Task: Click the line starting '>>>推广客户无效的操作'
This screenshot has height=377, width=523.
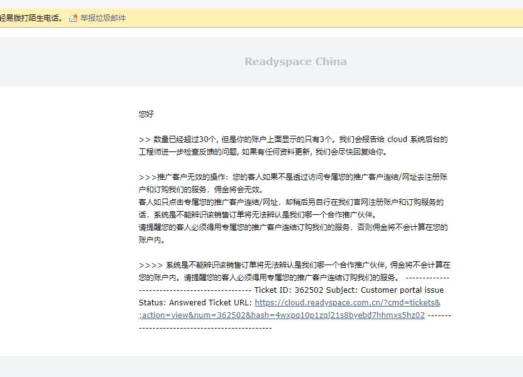Action: click(x=293, y=177)
